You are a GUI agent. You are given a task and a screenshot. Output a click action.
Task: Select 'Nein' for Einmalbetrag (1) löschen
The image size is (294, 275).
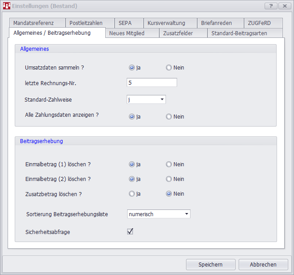(169, 164)
